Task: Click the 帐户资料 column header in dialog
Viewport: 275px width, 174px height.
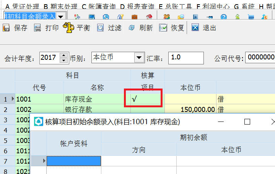Action: coord(74,143)
